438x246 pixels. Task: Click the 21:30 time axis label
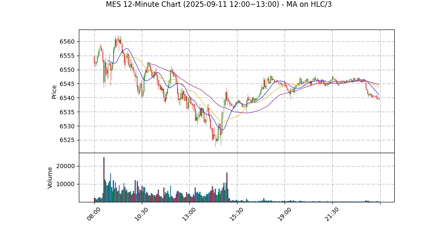point(332,214)
